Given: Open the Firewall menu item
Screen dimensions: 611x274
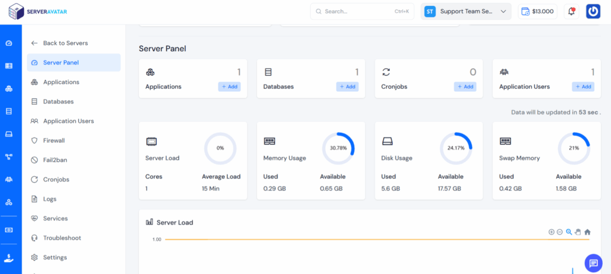Looking at the screenshot, I should coord(54,141).
